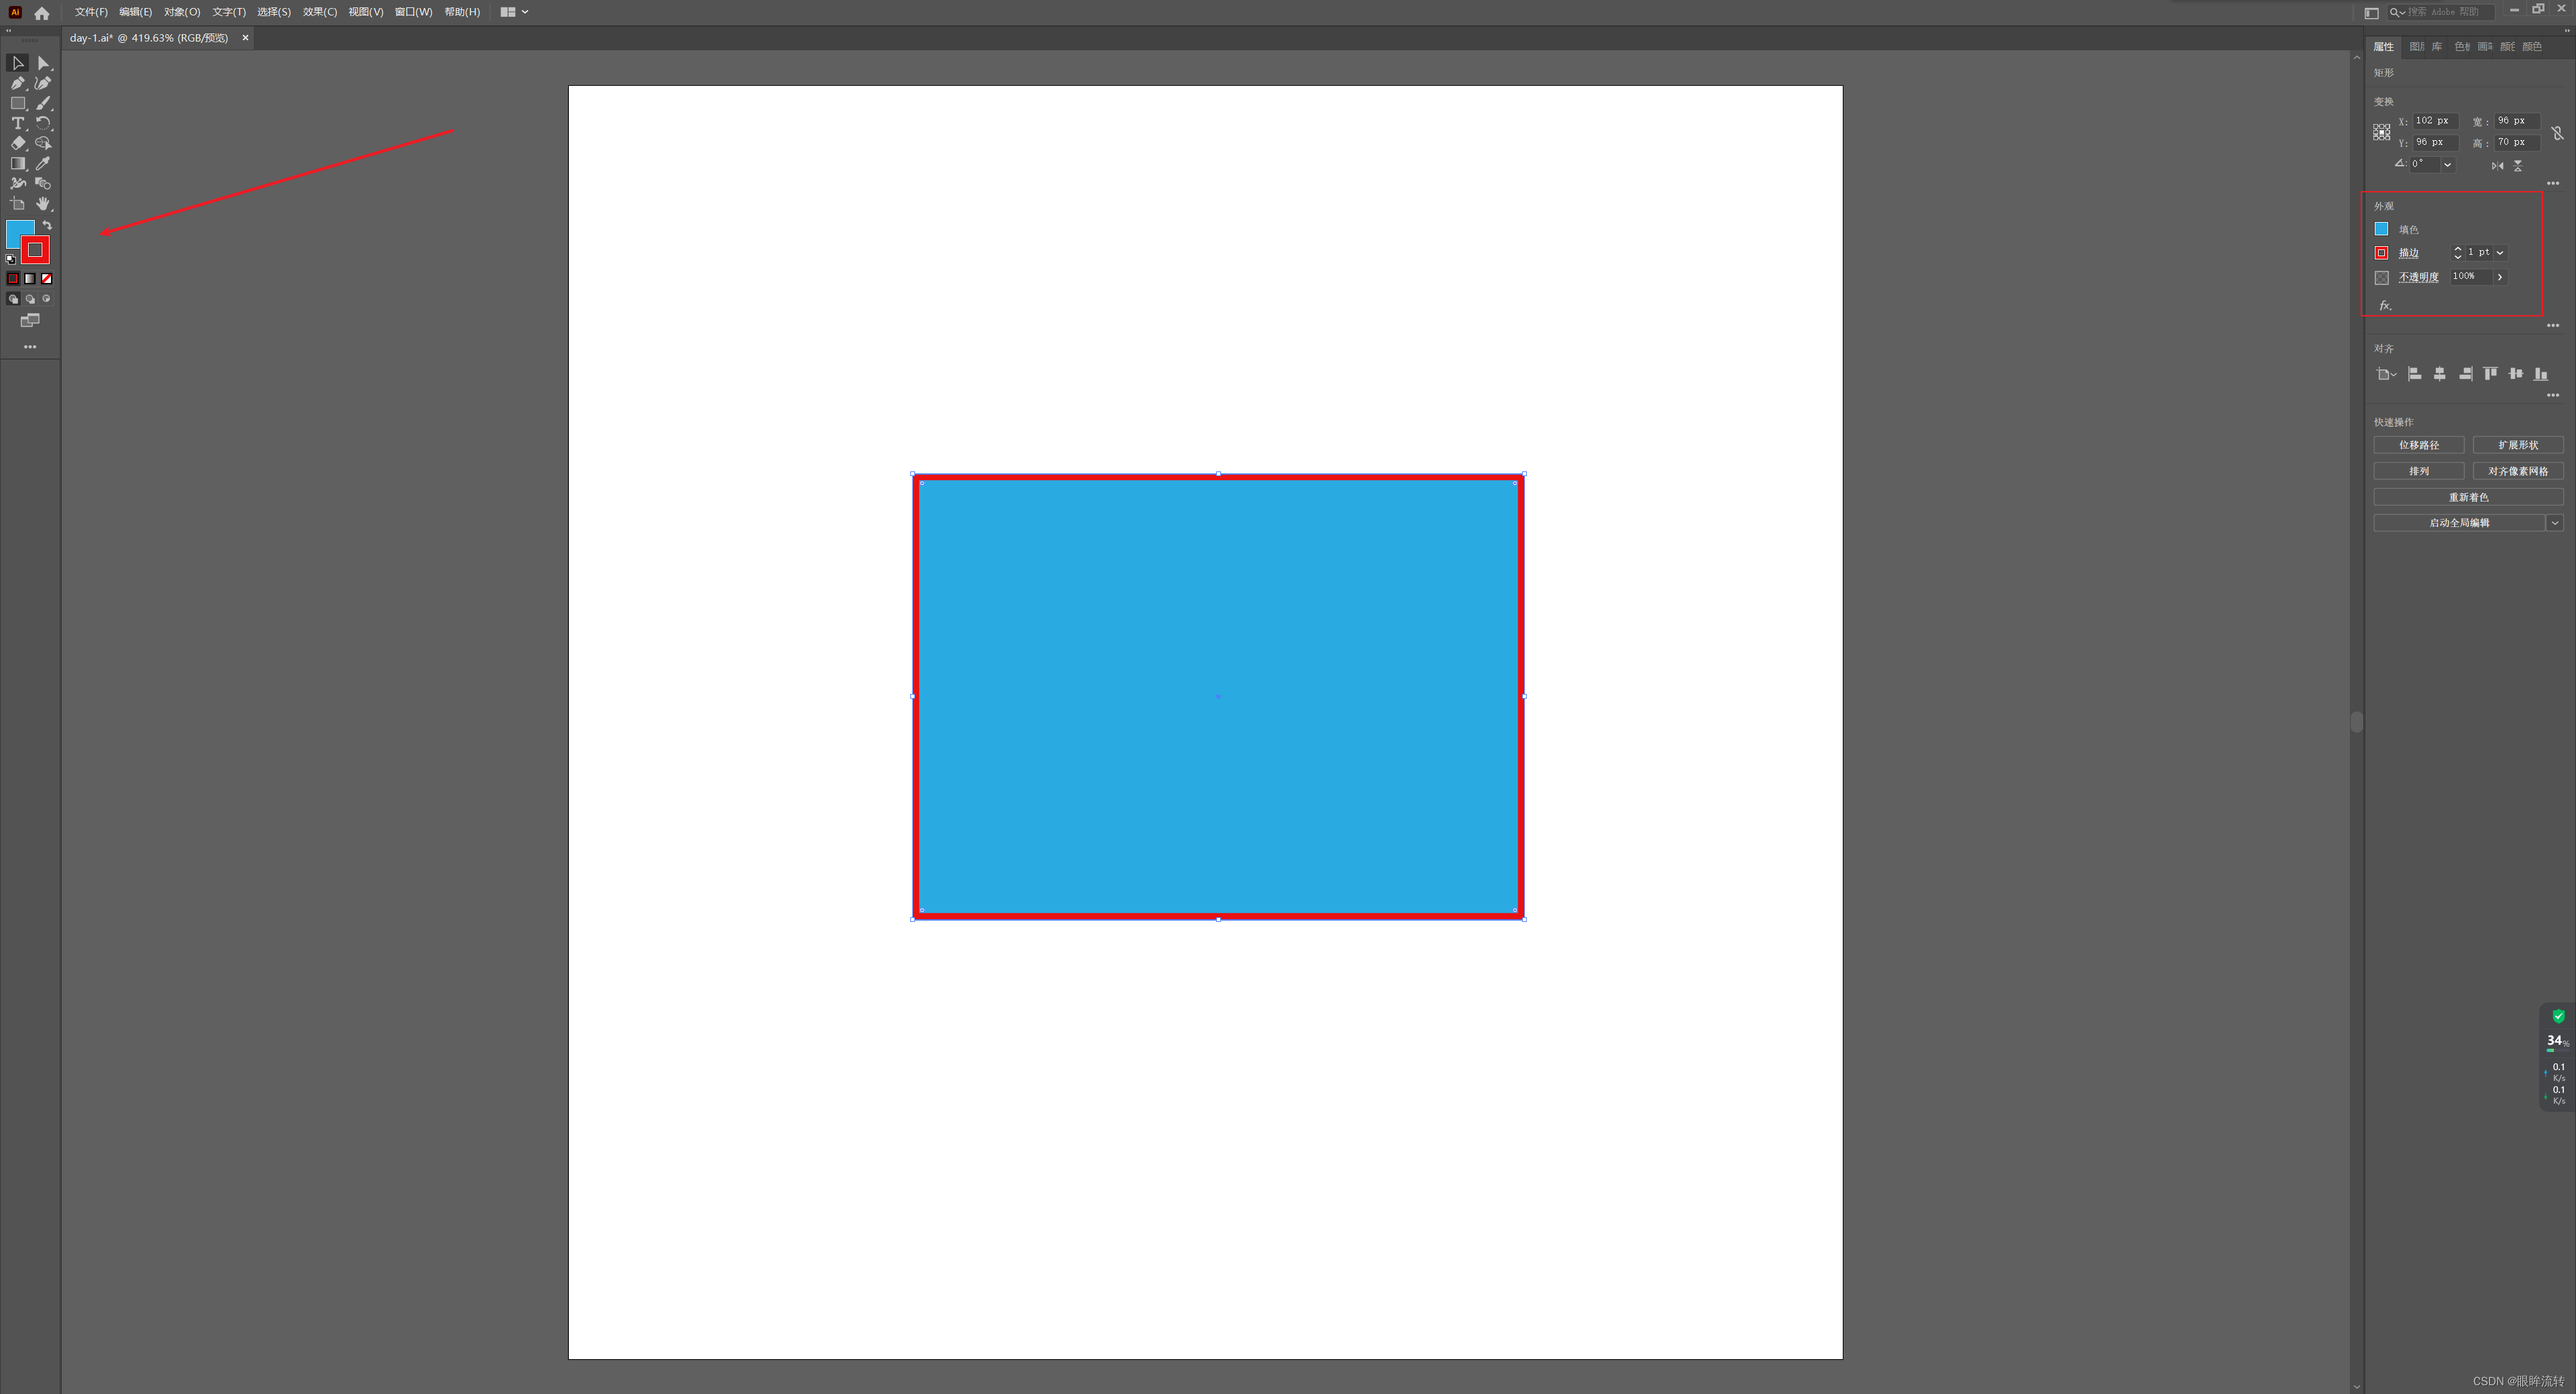
Task: Click the 排列 button
Action: [x=2418, y=471]
